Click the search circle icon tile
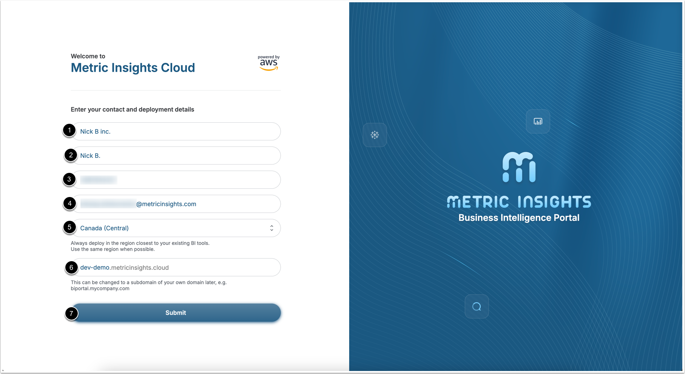This screenshot has width=685, height=374. 477,306
